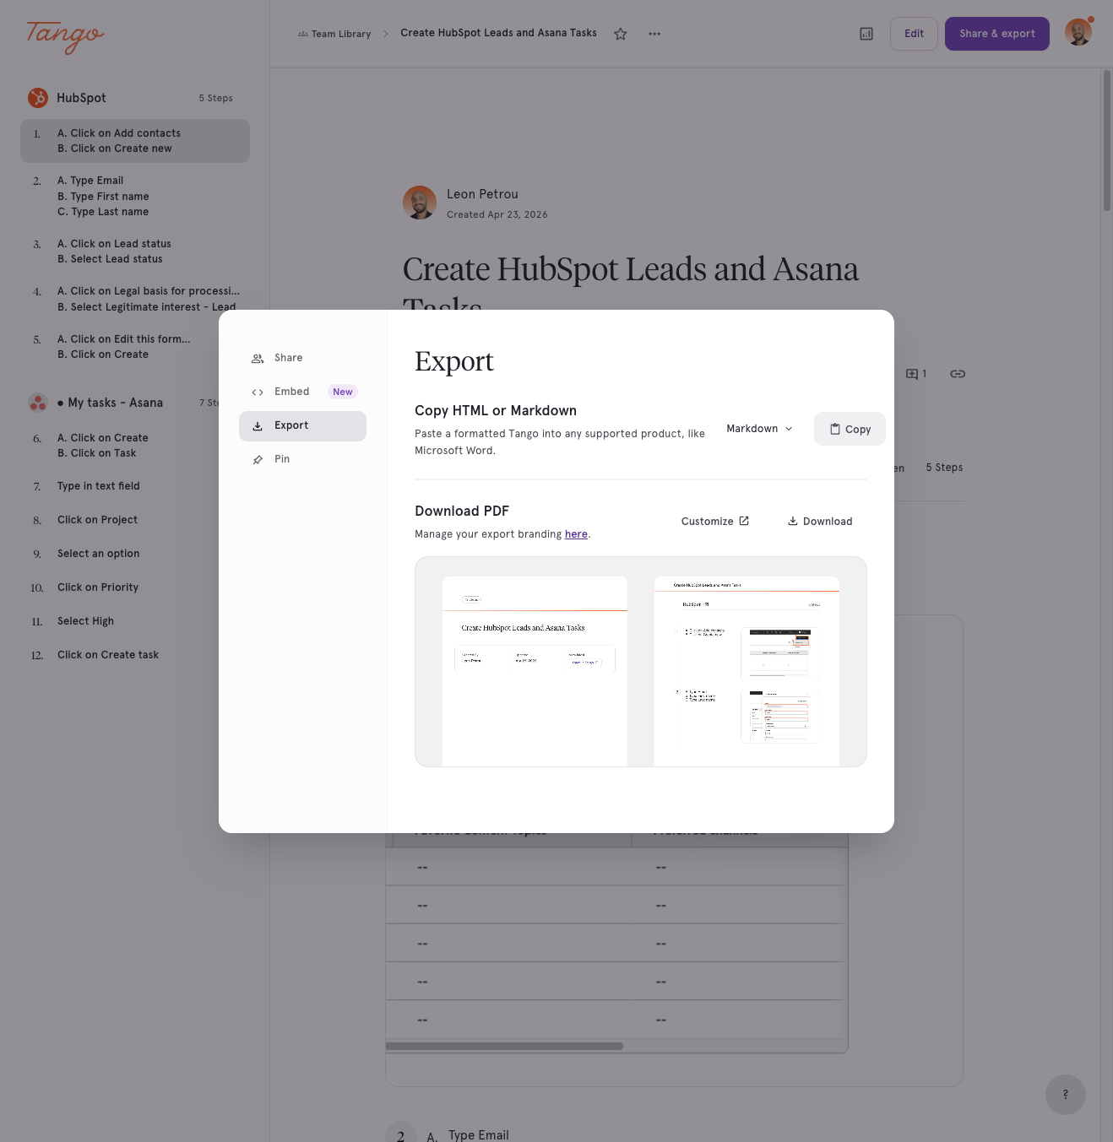Click the Share & export button
The height and width of the screenshot is (1142, 1113).
997,34
